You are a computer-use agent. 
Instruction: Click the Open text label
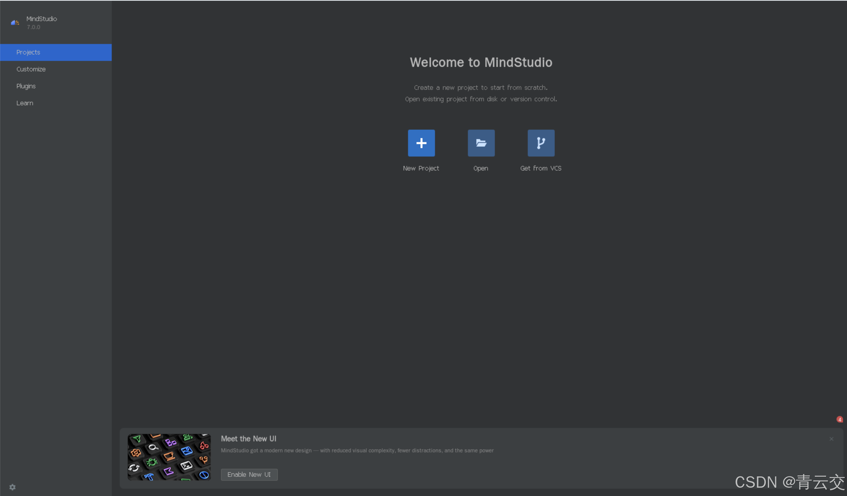[481, 168]
